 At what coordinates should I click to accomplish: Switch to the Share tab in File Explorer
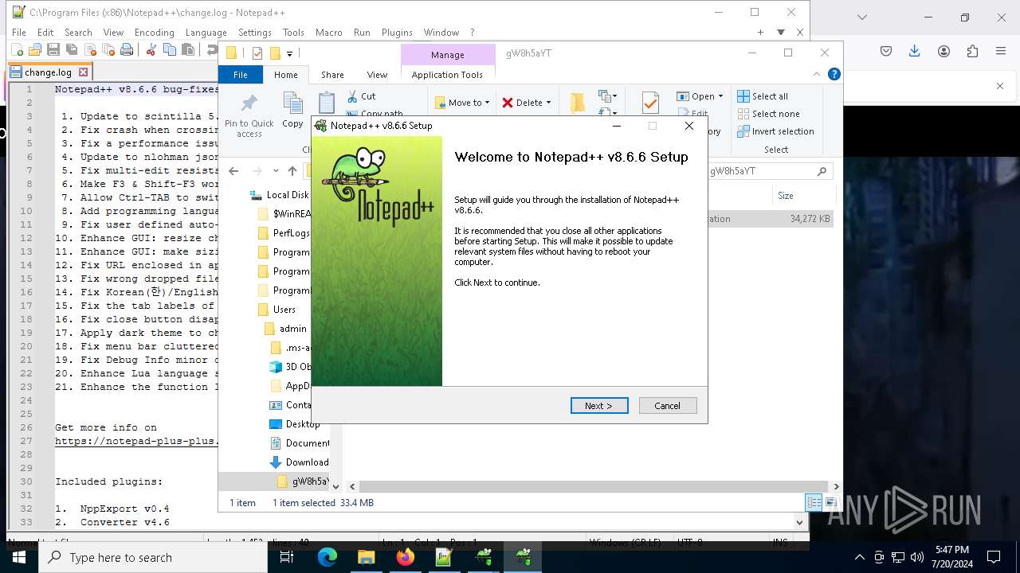click(x=332, y=74)
